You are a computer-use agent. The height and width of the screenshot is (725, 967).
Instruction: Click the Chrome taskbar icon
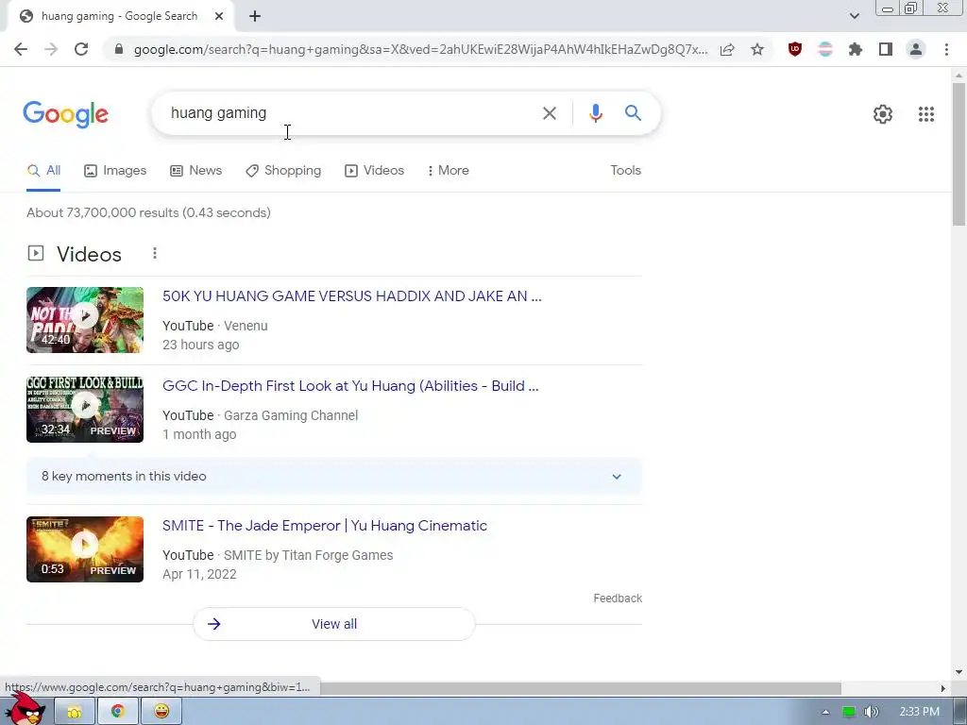[117, 712]
